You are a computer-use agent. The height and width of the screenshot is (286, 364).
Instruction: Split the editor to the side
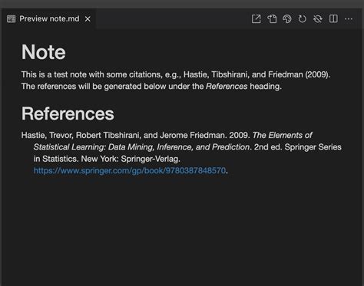333,19
